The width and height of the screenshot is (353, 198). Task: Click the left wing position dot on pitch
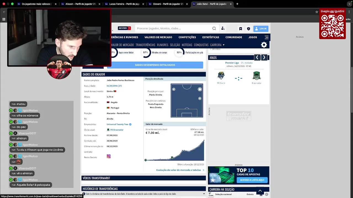[x=174, y=89]
